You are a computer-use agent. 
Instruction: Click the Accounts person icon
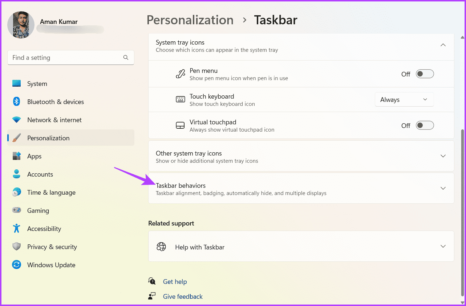point(16,174)
